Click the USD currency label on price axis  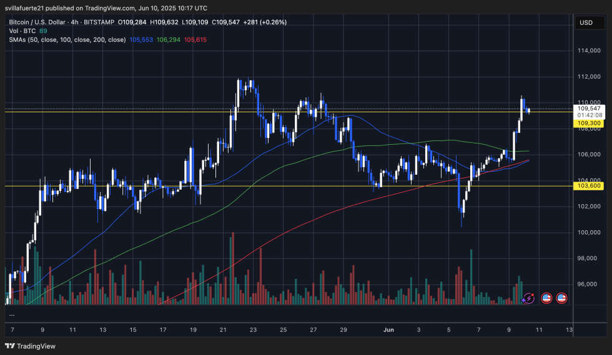586,23
